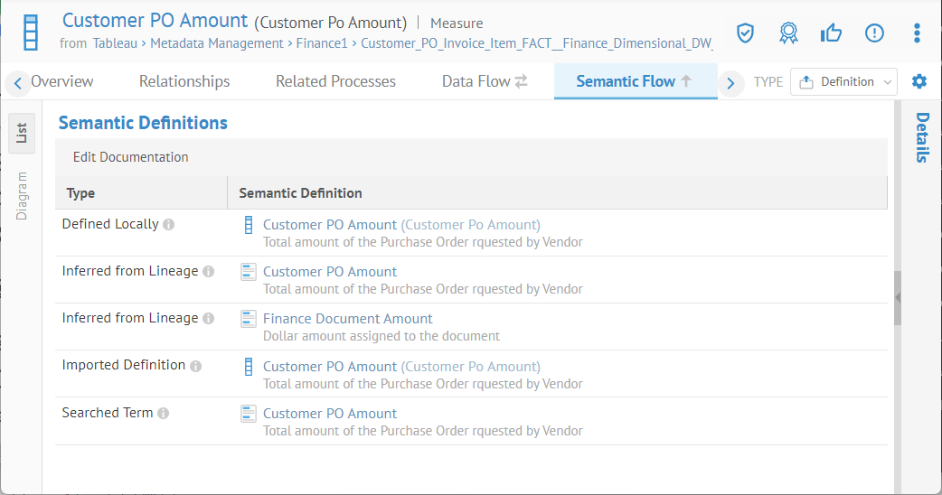Click info icon beside Imported Definition
The height and width of the screenshot is (495, 942).
[196, 366]
